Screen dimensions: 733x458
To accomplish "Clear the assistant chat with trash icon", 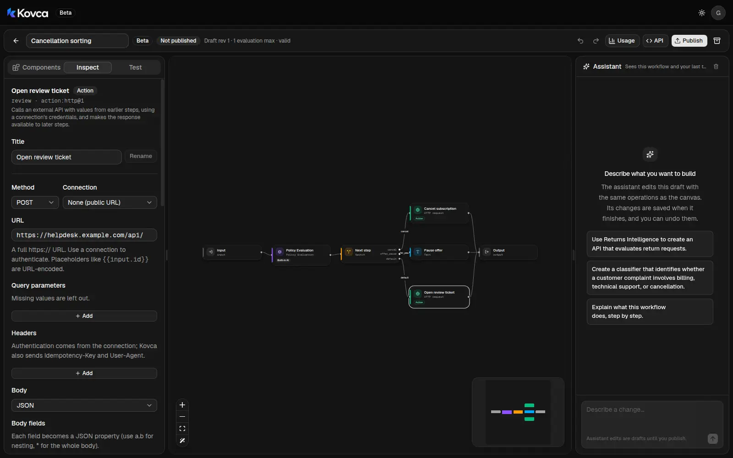I will [716, 67].
